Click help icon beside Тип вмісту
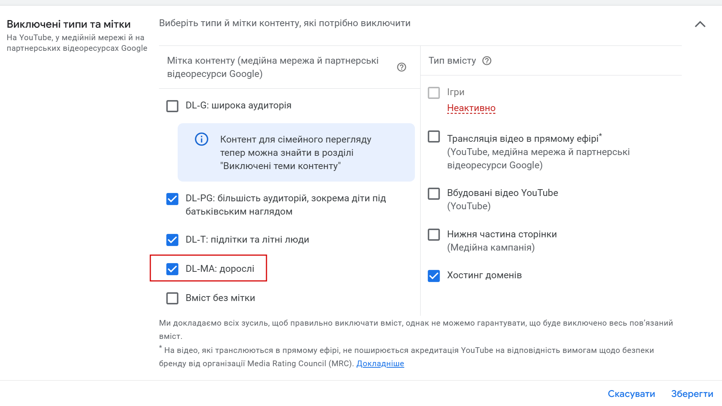Viewport: 722px width, 406px height. click(487, 61)
